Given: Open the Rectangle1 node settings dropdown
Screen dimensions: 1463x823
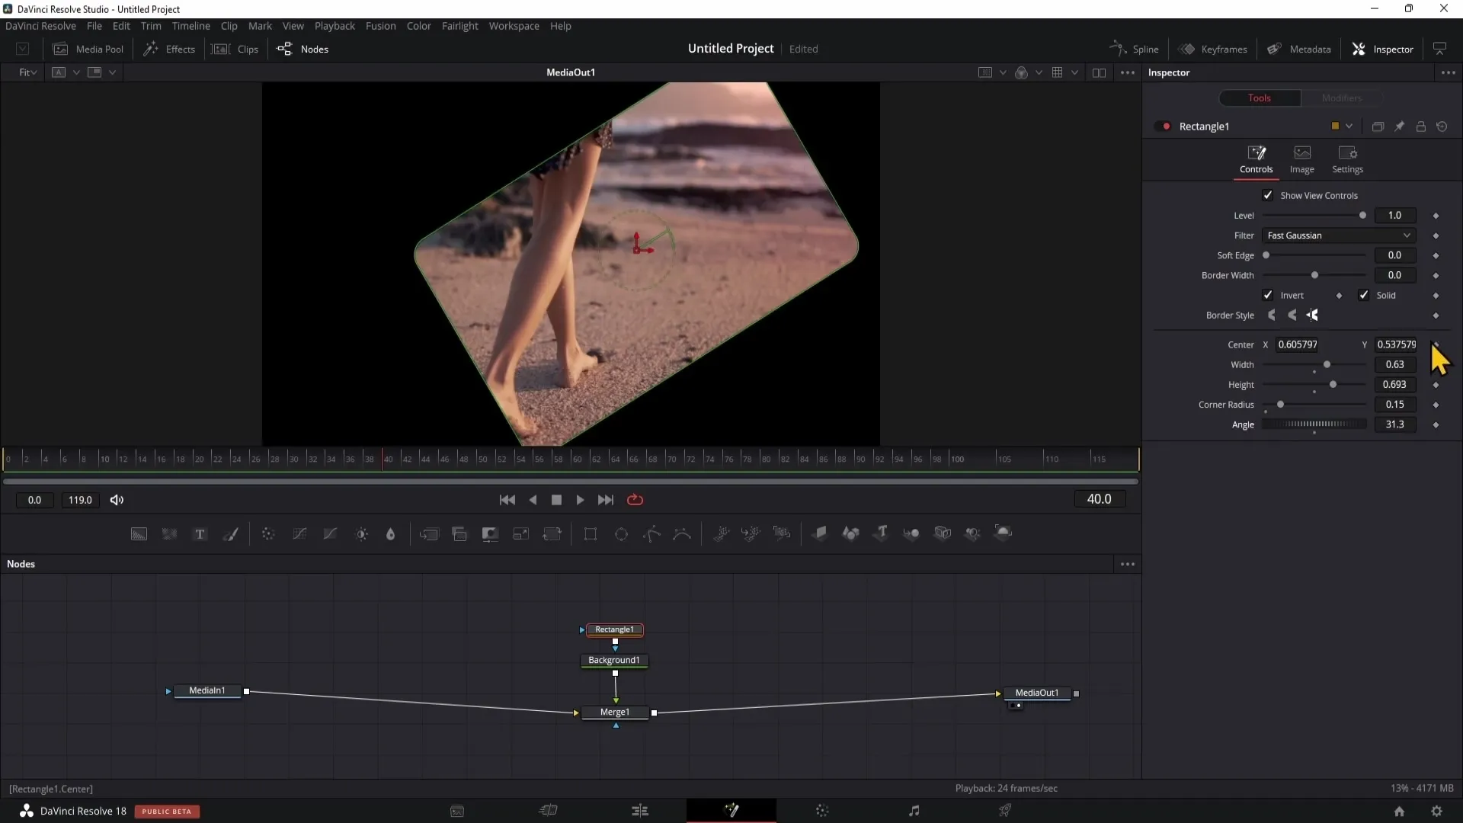Looking at the screenshot, I should pos(1349,126).
